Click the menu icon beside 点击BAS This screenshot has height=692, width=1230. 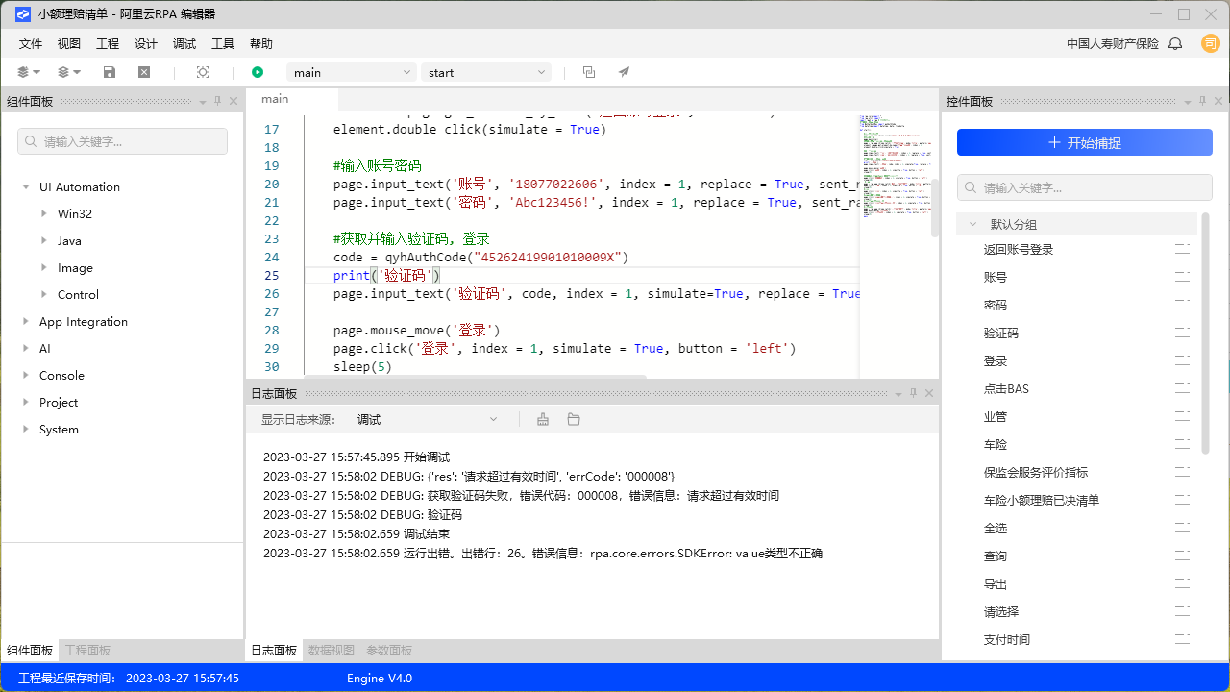tap(1182, 389)
